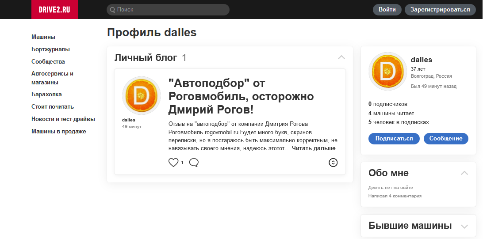Click the Бывшие машины heading text
The height and width of the screenshot is (242, 483).
pos(410,225)
